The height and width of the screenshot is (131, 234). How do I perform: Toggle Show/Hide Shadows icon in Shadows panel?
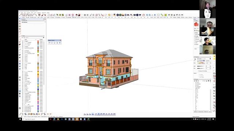(x=195, y=59)
